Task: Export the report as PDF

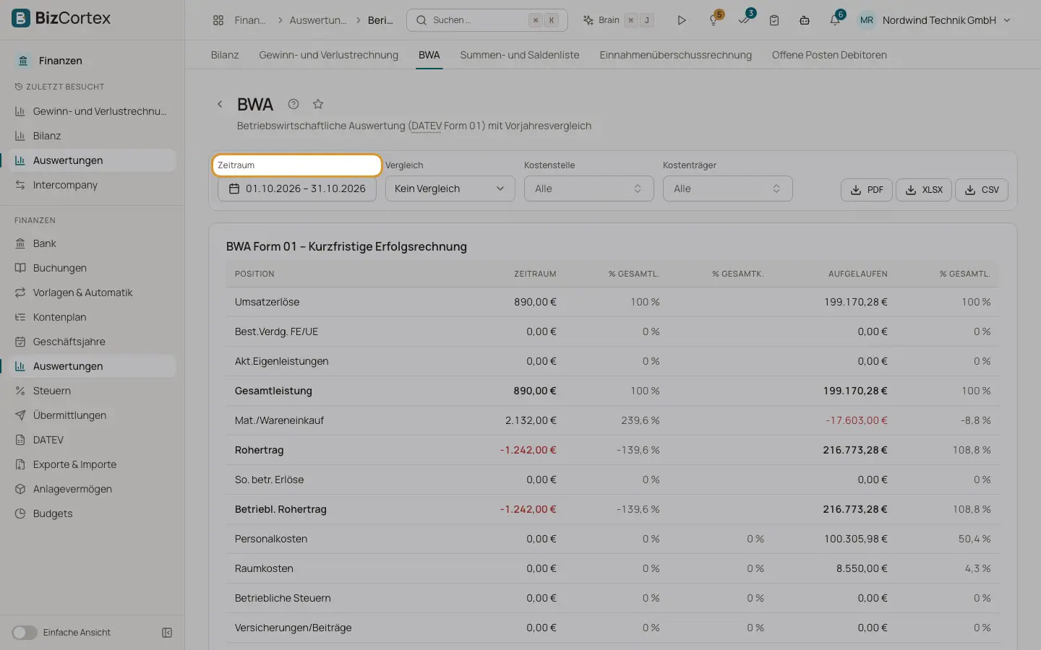Action: [867, 190]
